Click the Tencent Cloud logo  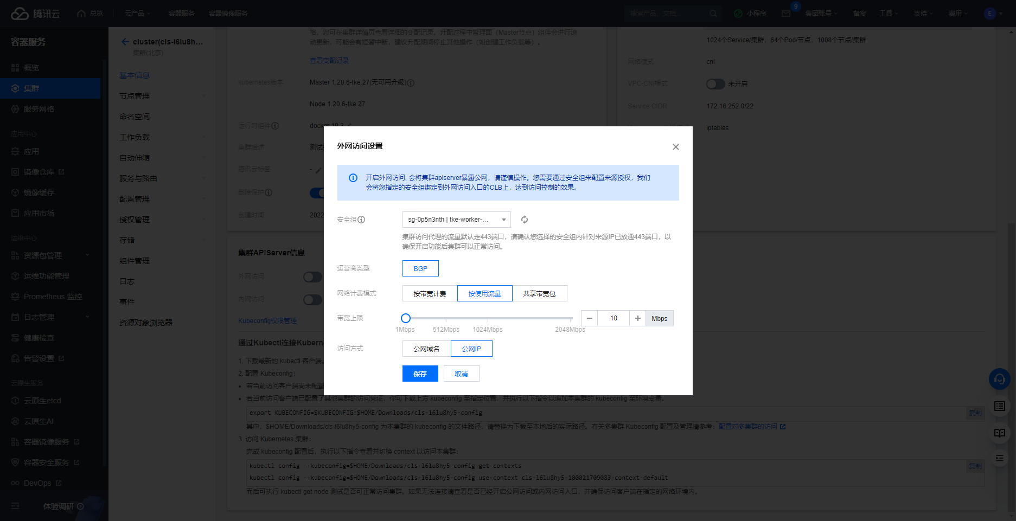pyautogui.click(x=35, y=14)
